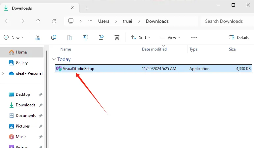Select the VisualStudioSetup file name
254x148 pixels.
78,69
